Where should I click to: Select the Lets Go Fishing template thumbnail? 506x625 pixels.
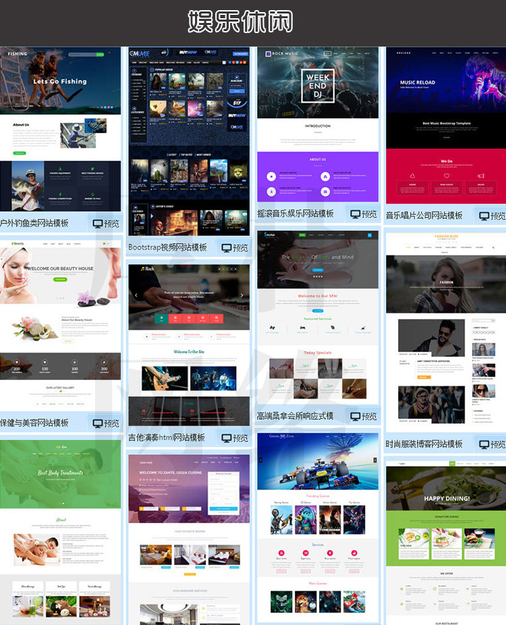(60, 129)
